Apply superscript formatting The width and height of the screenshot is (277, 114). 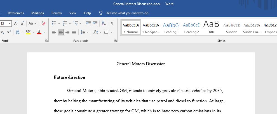tap(9, 32)
